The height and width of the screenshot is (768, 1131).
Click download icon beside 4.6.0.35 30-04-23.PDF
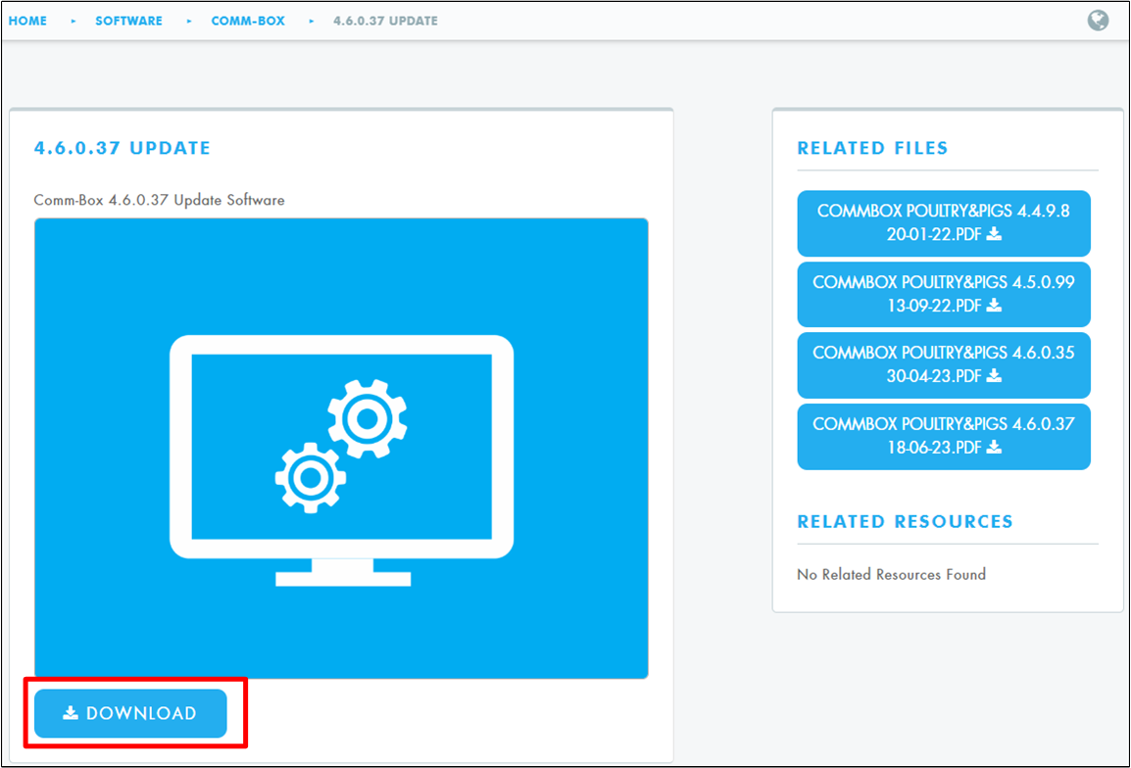(994, 376)
